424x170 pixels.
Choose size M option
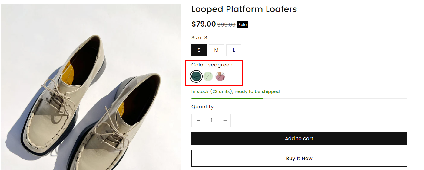216,50
